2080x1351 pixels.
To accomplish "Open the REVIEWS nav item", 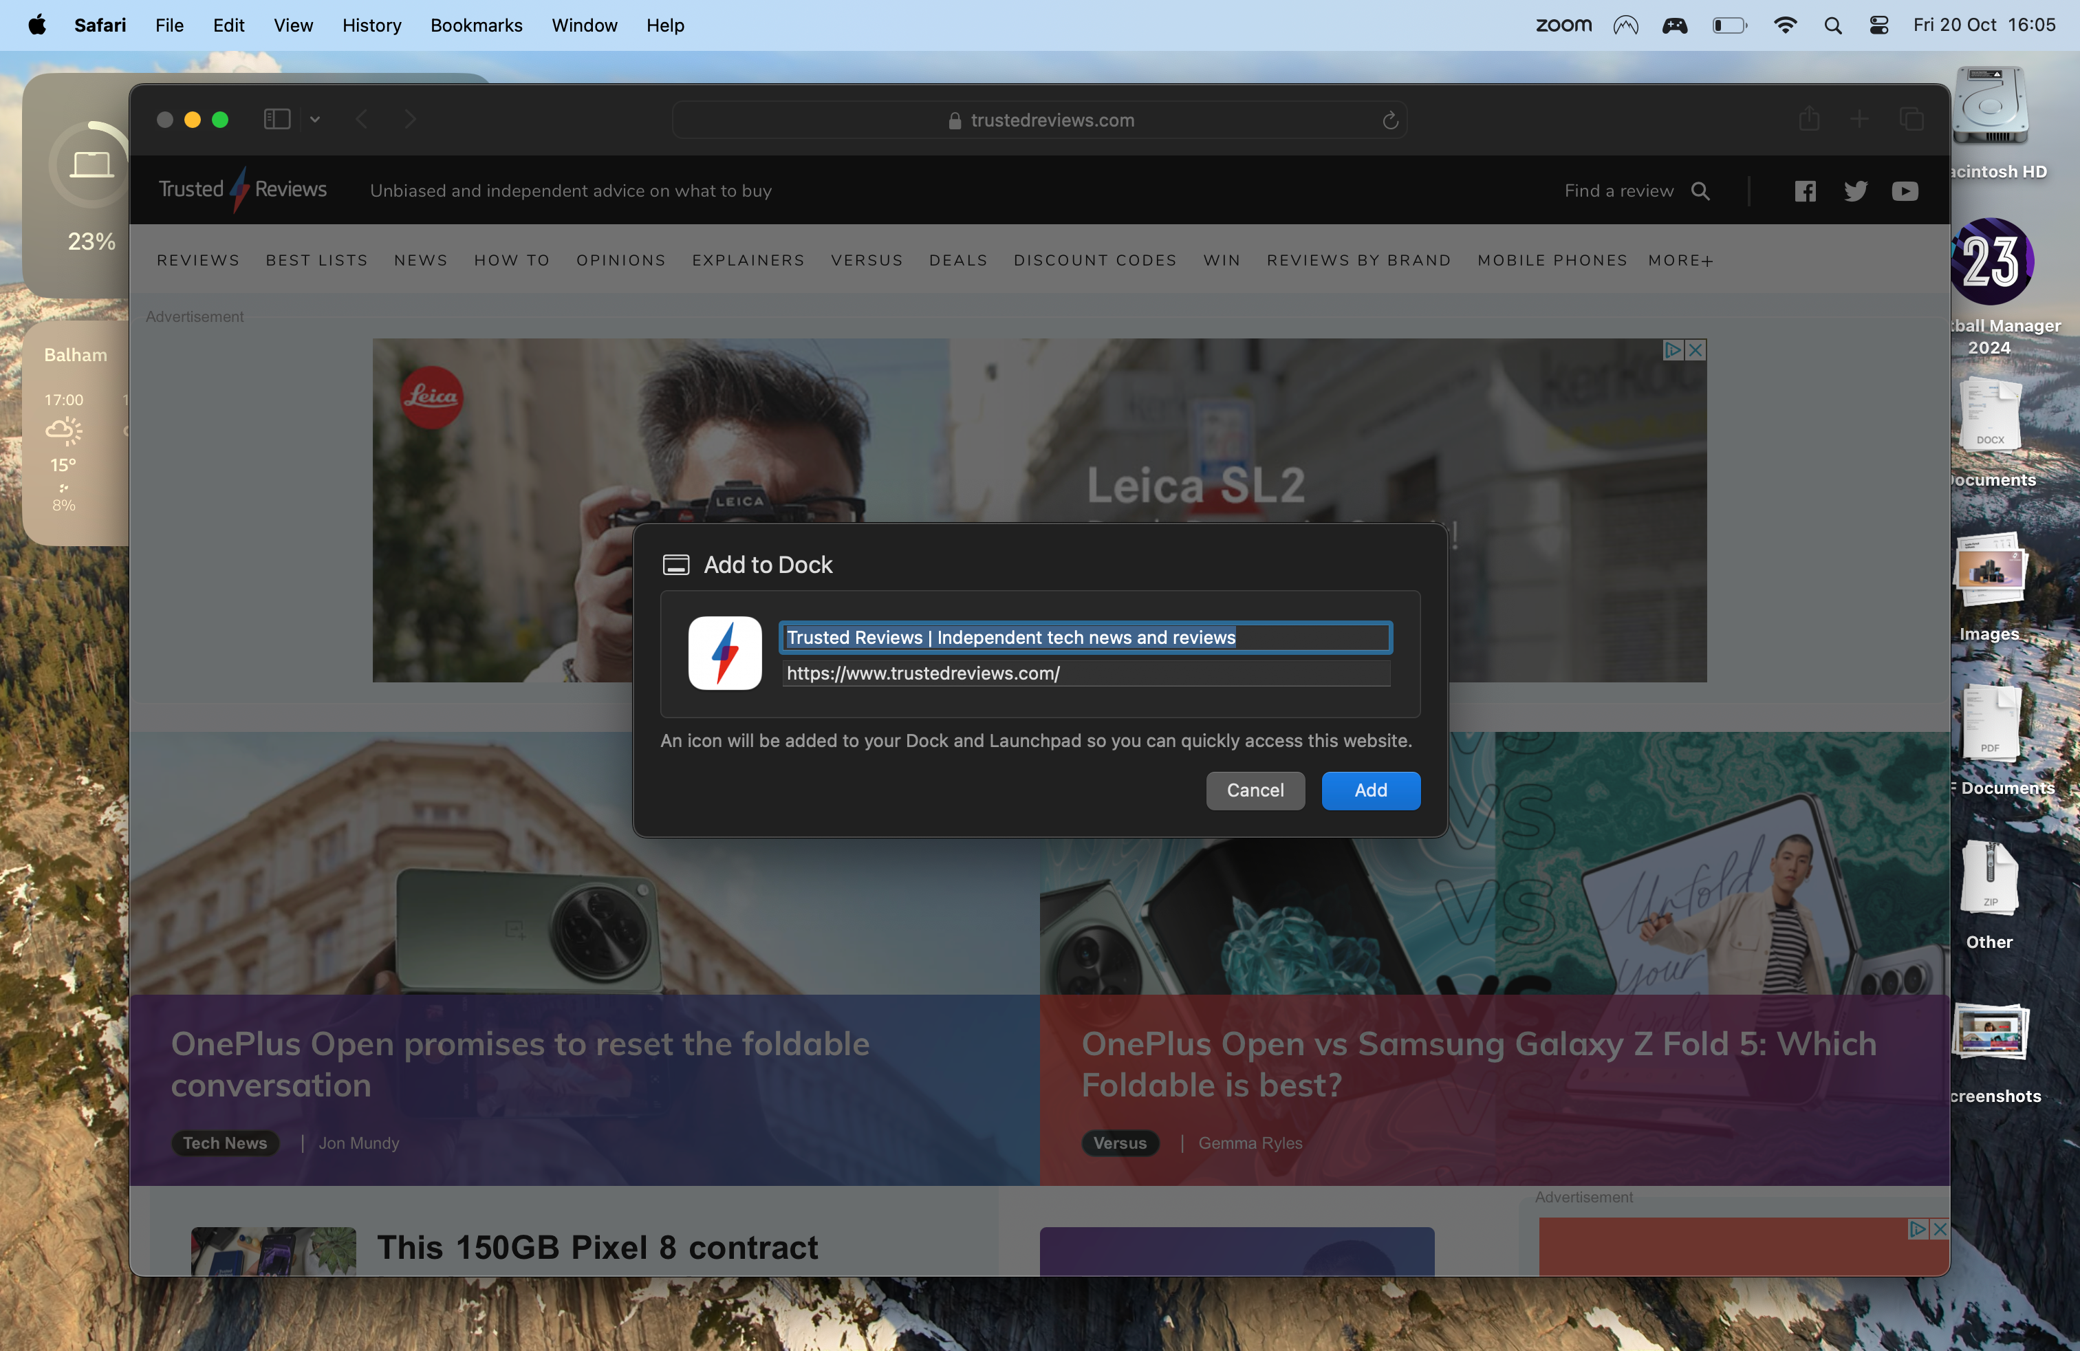I will [x=198, y=261].
